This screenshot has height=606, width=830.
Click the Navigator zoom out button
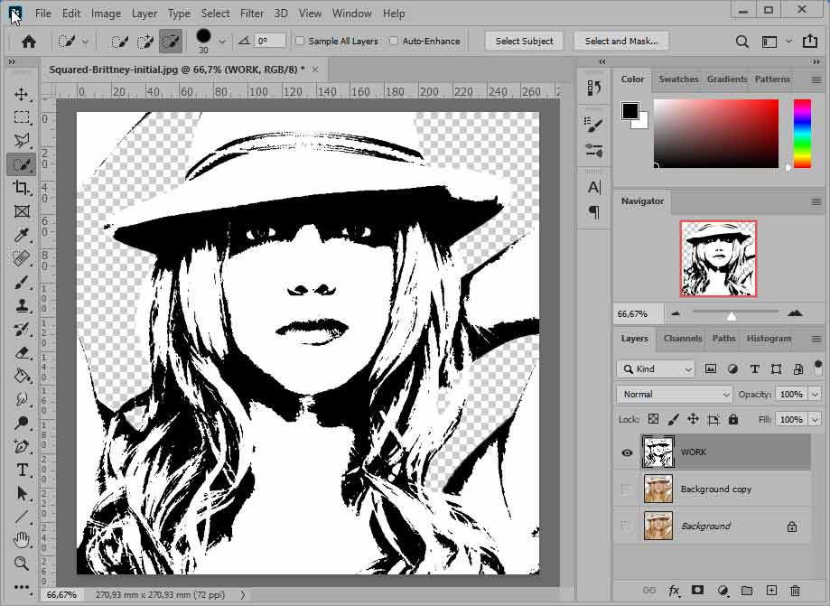[676, 313]
